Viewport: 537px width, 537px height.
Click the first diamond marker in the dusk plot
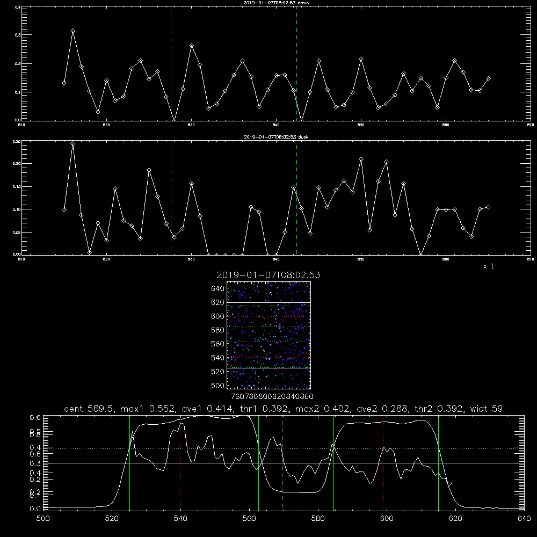[64, 209]
